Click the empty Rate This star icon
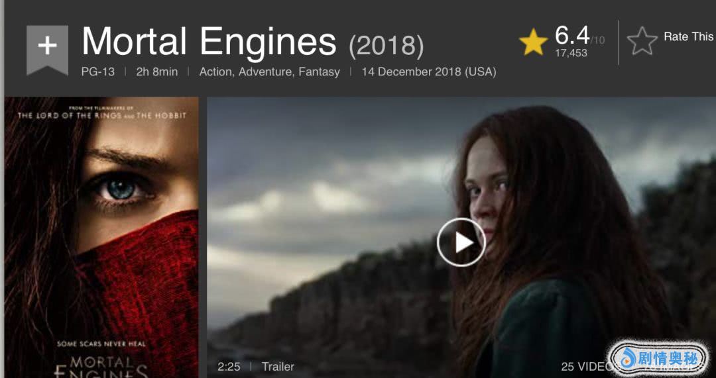Viewport: 716px width, 378px height. (x=642, y=41)
